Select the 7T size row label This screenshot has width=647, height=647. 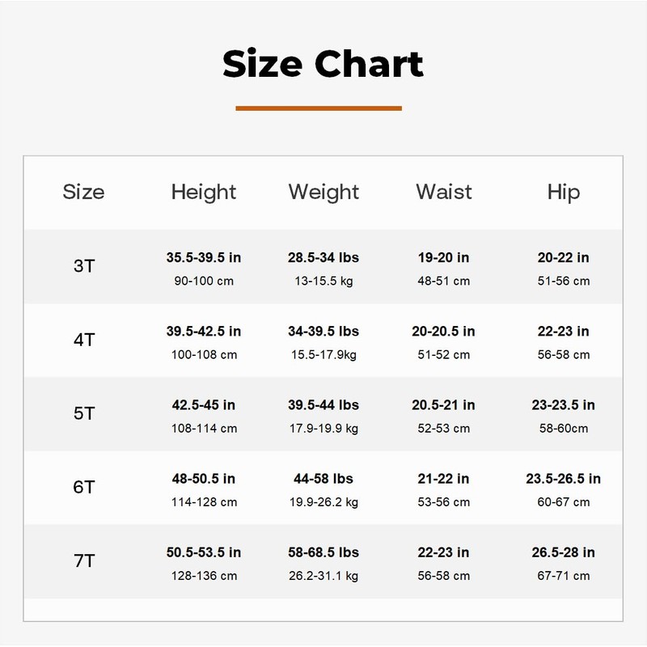coord(83,561)
